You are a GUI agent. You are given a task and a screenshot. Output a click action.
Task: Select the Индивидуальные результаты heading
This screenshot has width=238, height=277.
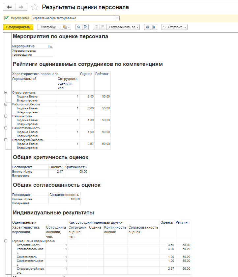(x=53, y=212)
